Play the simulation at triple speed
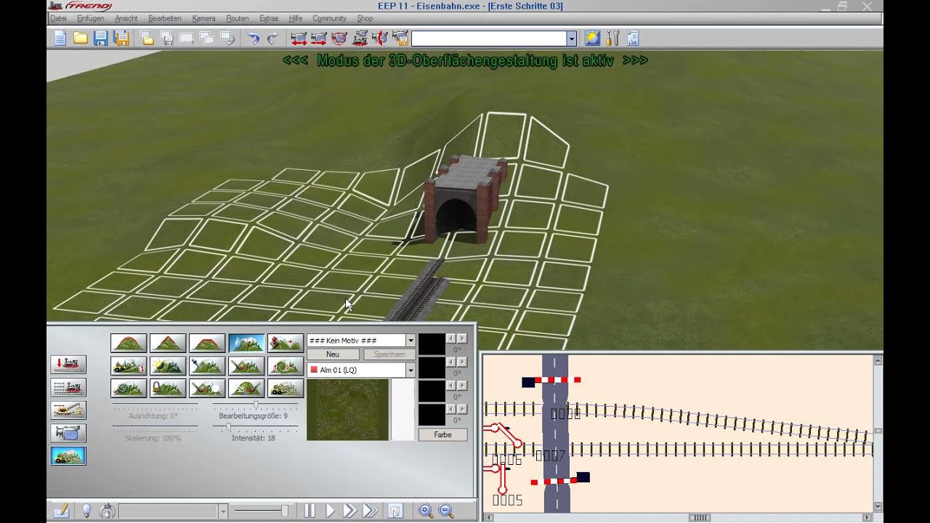This screenshot has width=930, height=523. [x=370, y=511]
